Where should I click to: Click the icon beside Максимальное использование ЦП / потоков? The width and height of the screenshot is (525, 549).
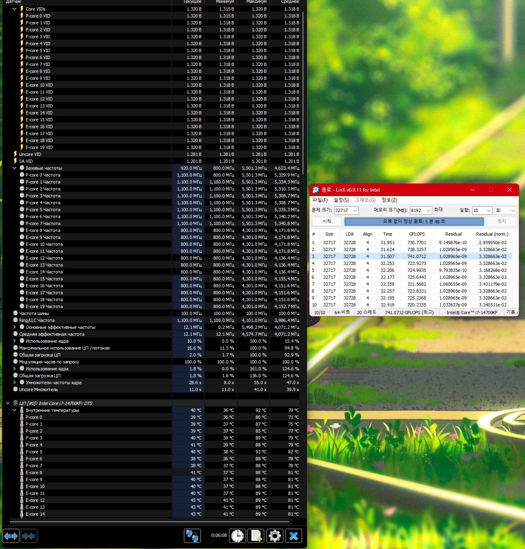(15, 348)
